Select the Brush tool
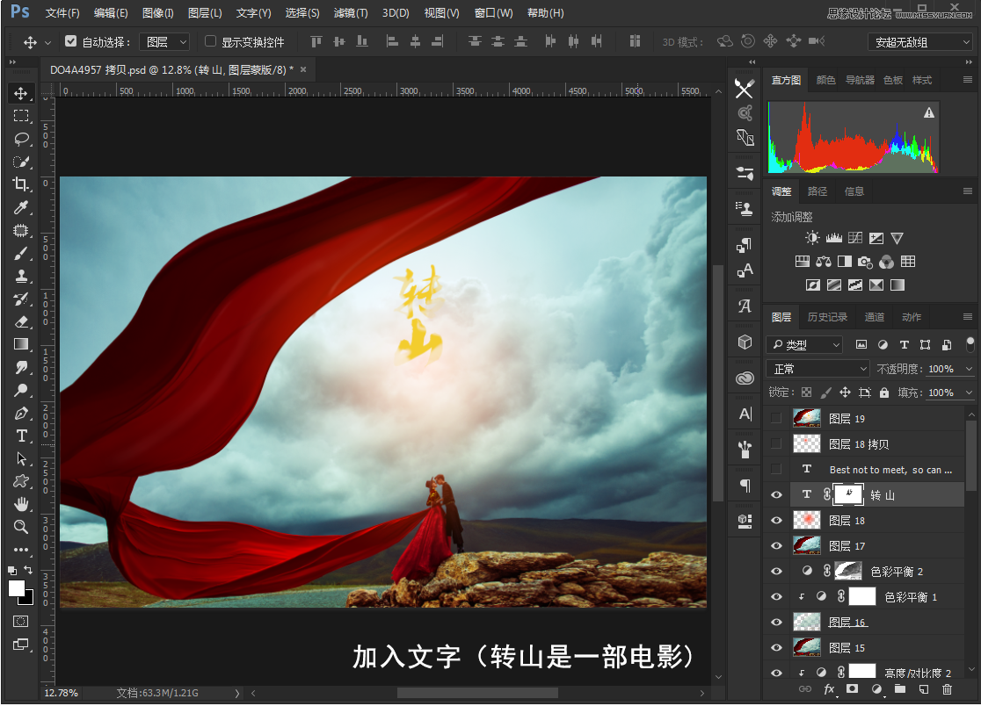 pyautogui.click(x=20, y=253)
